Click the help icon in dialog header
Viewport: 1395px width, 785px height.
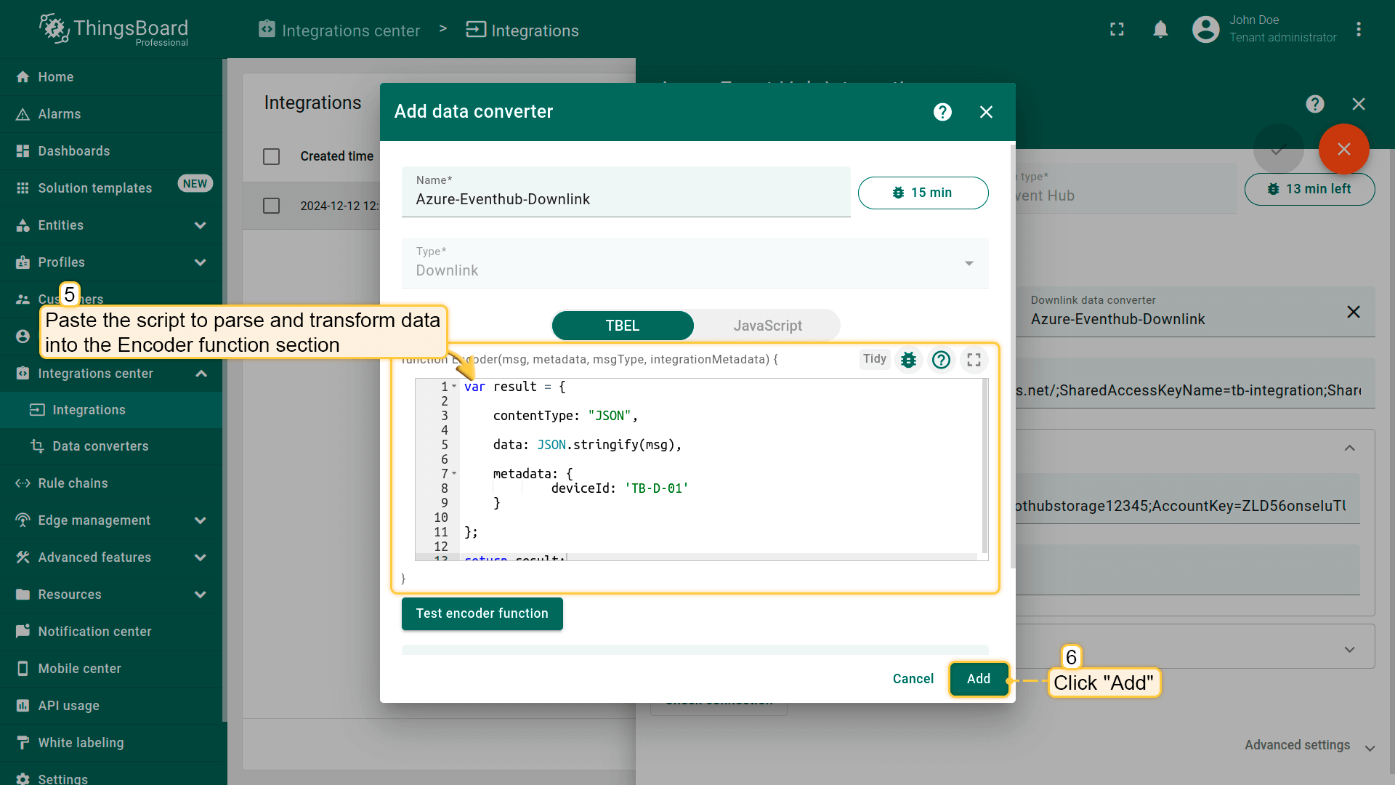pyautogui.click(x=942, y=112)
